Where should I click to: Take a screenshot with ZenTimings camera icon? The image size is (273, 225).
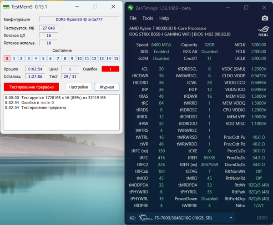click(x=265, y=18)
